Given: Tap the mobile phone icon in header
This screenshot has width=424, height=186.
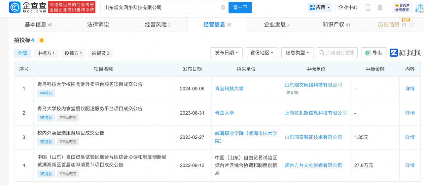Looking at the screenshot, I should 368,7.
